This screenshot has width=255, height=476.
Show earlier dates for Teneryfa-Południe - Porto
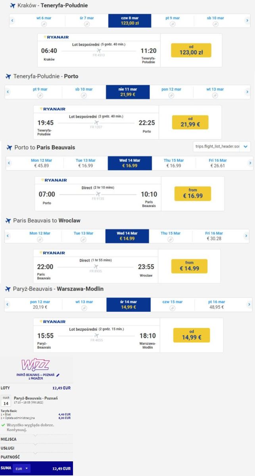(x=8, y=92)
